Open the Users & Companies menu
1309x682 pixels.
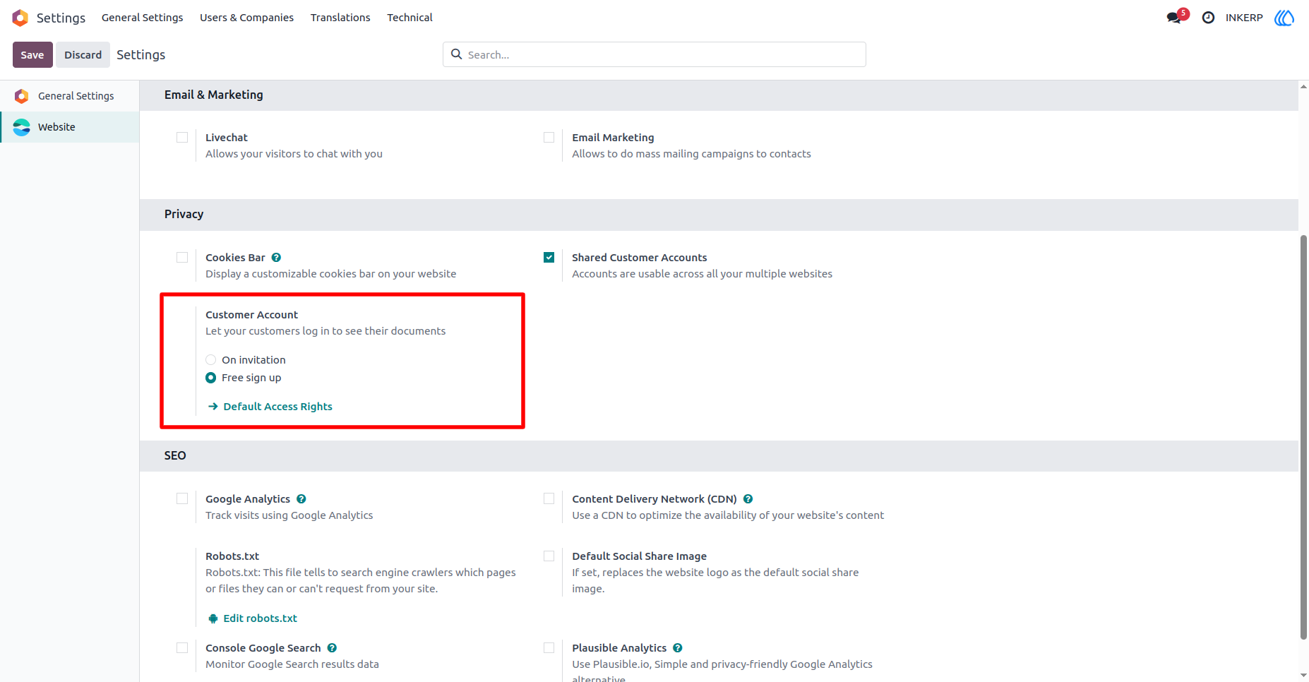point(246,18)
